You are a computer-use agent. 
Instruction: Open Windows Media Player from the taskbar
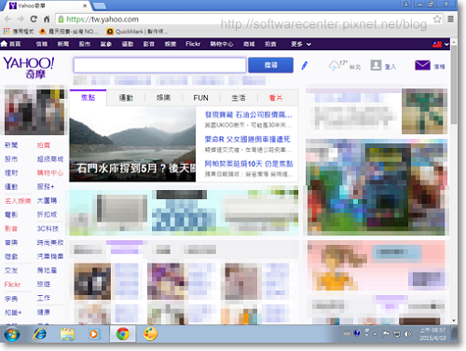(x=93, y=334)
